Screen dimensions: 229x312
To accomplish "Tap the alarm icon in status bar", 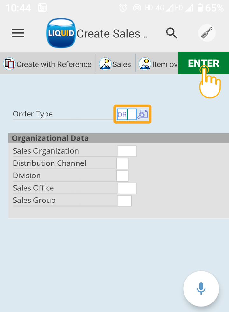I will tap(123, 8).
